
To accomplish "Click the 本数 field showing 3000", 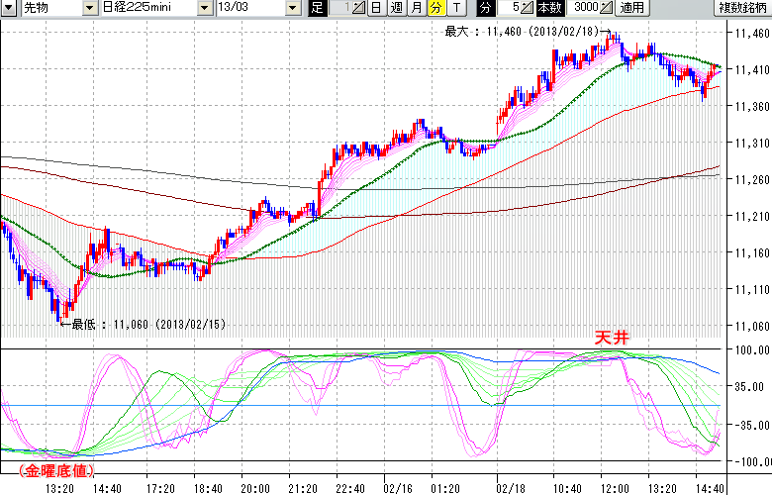I will pyautogui.click(x=585, y=8).
